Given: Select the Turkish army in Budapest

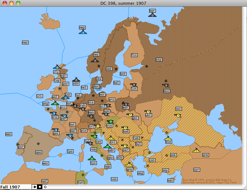Looking at the screenshot, I should 125,128.
